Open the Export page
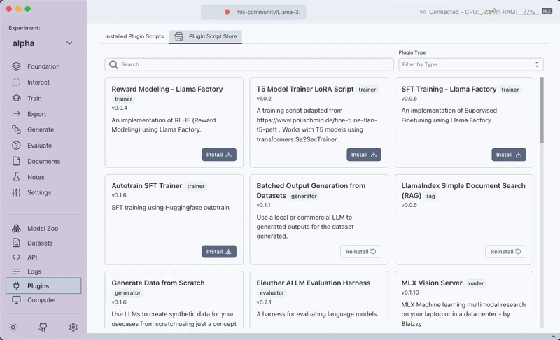The width and height of the screenshot is (560, 340). click(36, 114)
